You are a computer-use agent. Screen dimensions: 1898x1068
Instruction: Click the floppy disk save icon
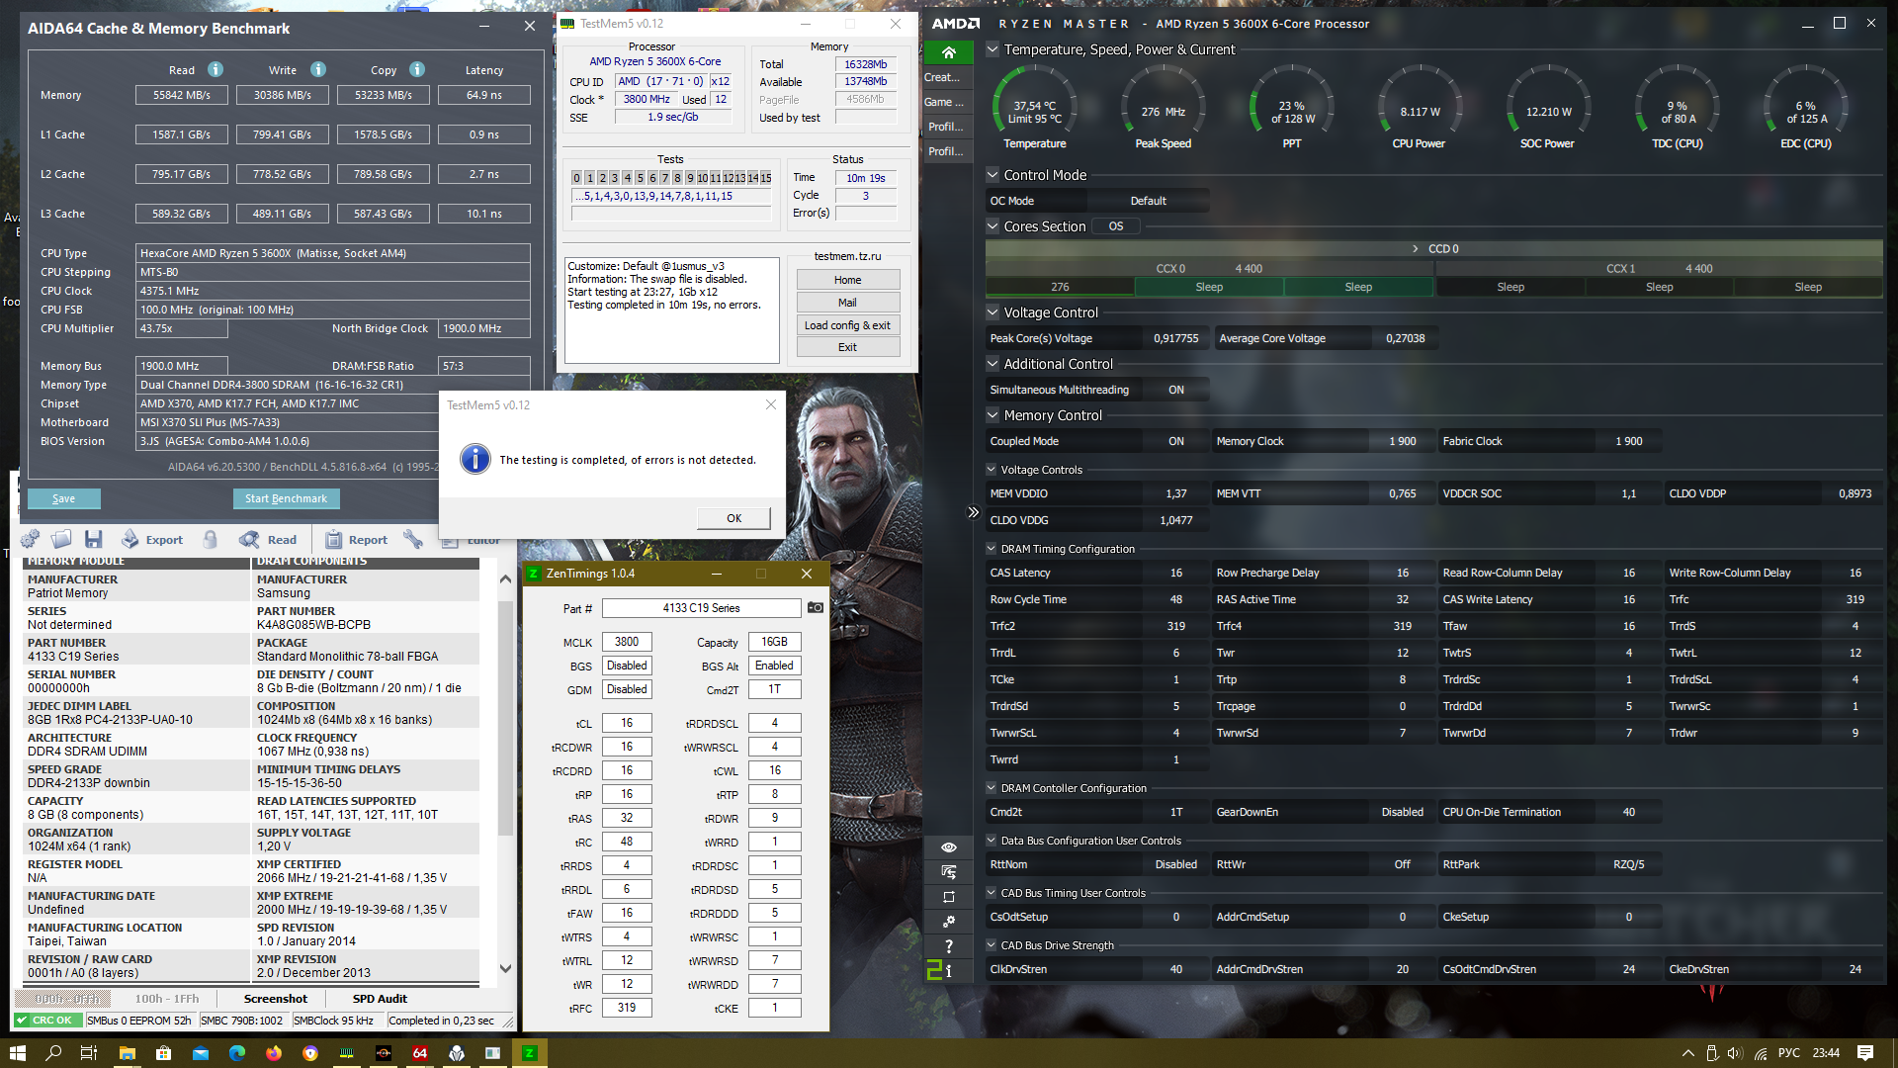tap(94, 540)
